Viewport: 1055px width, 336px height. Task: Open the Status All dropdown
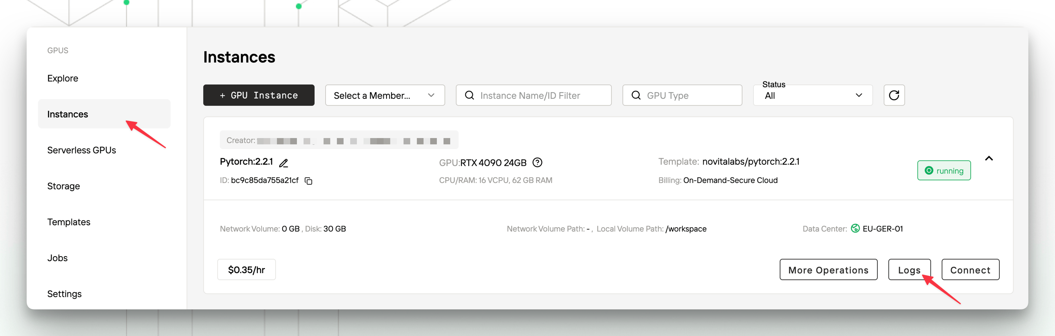pos(813,95)
